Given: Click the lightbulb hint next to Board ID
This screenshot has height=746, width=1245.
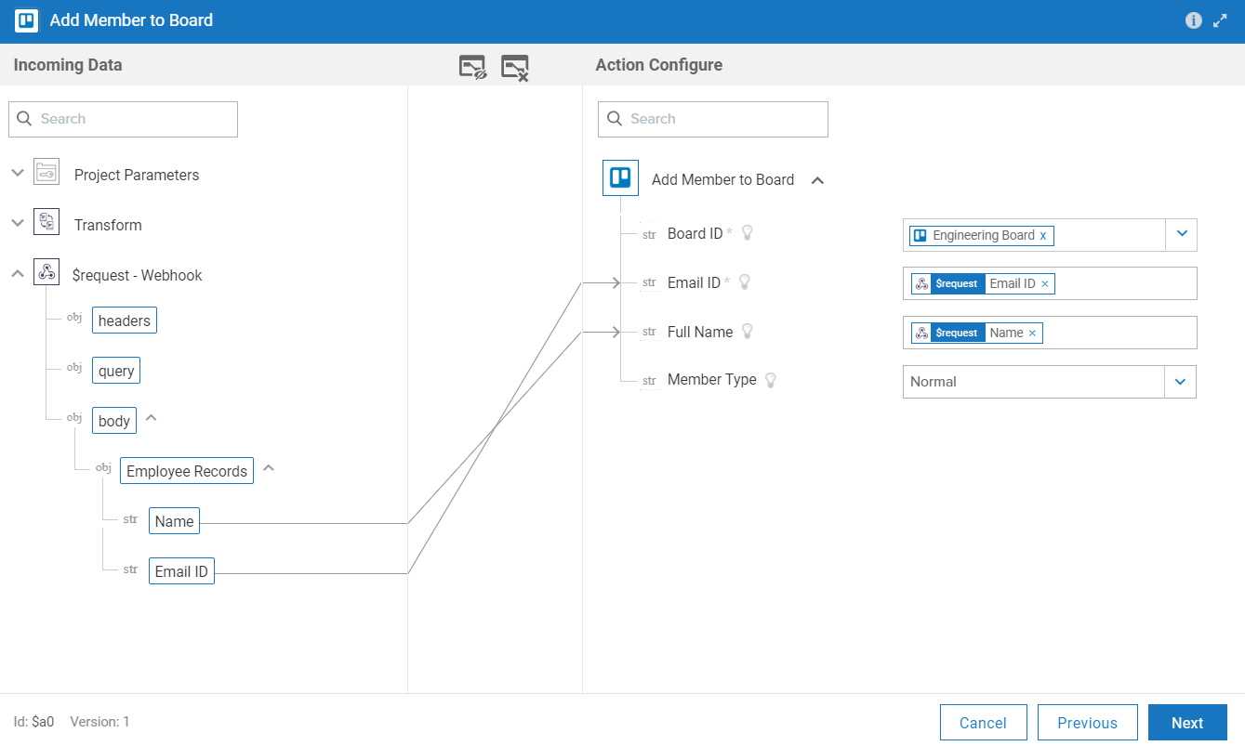Looking at the screenshot, I should 747,233.
